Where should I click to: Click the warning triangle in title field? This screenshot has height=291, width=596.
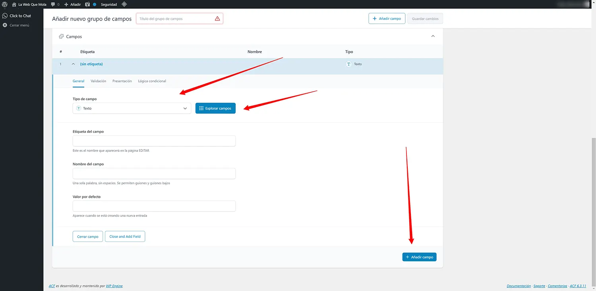pos(217,19)
